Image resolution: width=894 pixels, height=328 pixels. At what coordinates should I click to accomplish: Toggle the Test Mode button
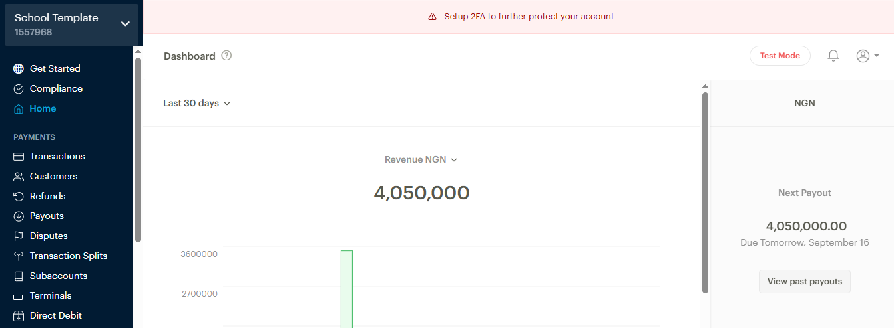[x=780, y=56]
